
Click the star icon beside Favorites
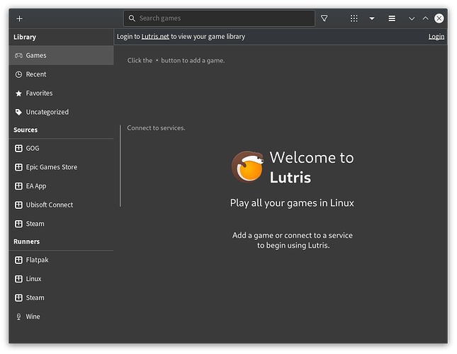coord(18,93)
